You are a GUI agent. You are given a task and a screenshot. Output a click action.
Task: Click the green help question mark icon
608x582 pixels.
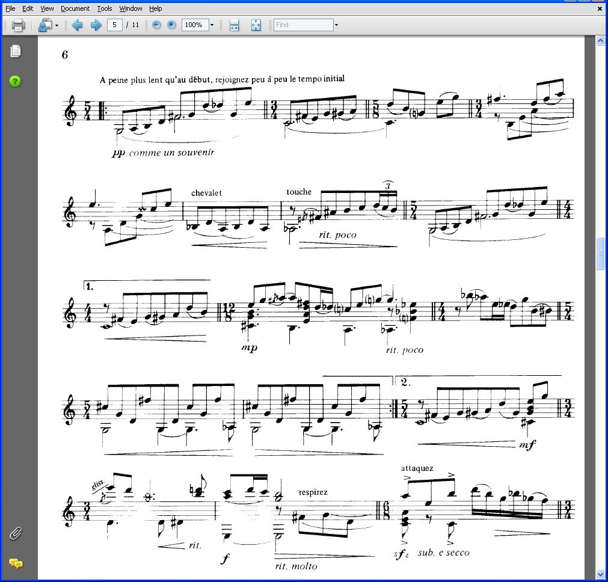[x=15, y=81]
